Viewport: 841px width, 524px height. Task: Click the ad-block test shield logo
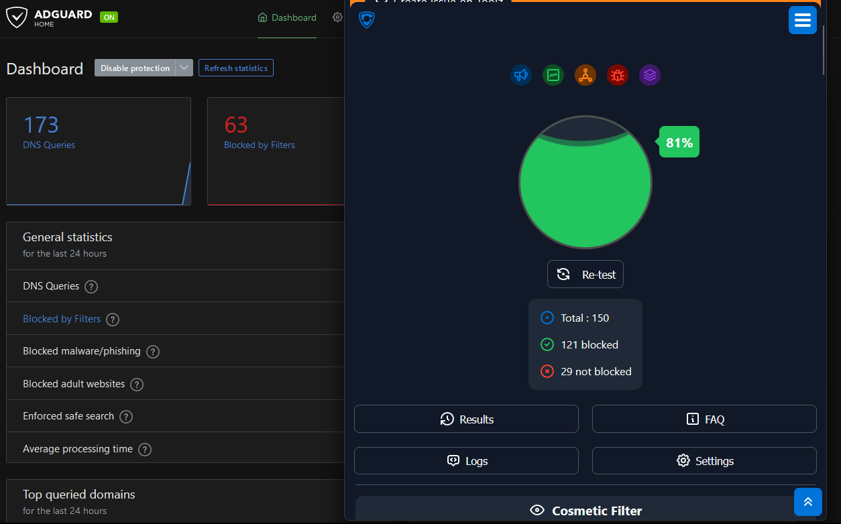click(367, 19)
